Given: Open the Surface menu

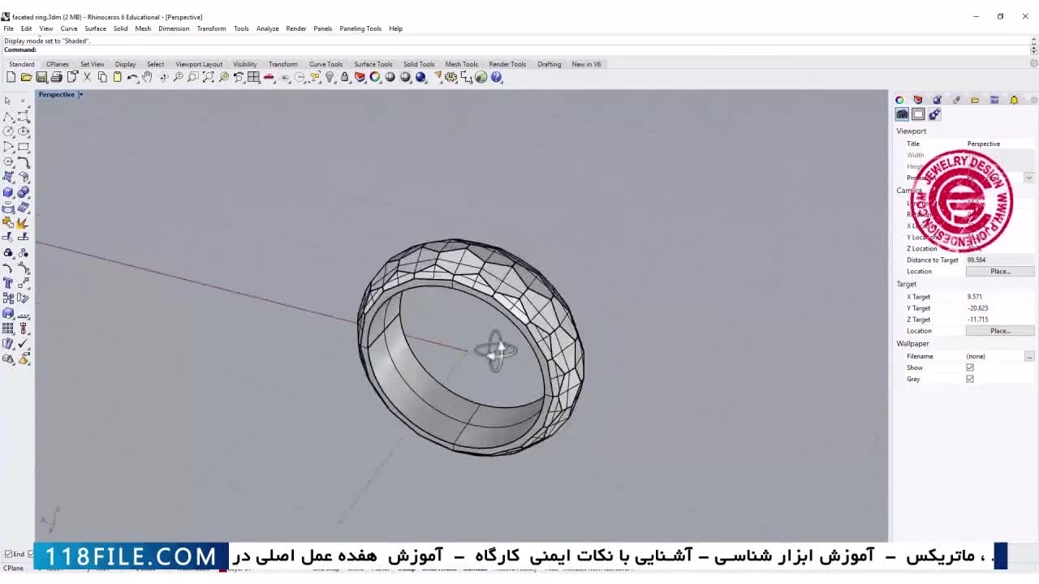Looking at the screenshot, I should pyautogui.click(x=95, y=28).
